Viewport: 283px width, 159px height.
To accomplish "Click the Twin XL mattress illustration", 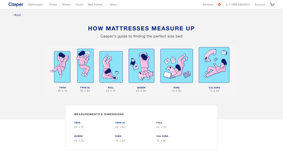I will pyautogui.click(x=85, y=66).
